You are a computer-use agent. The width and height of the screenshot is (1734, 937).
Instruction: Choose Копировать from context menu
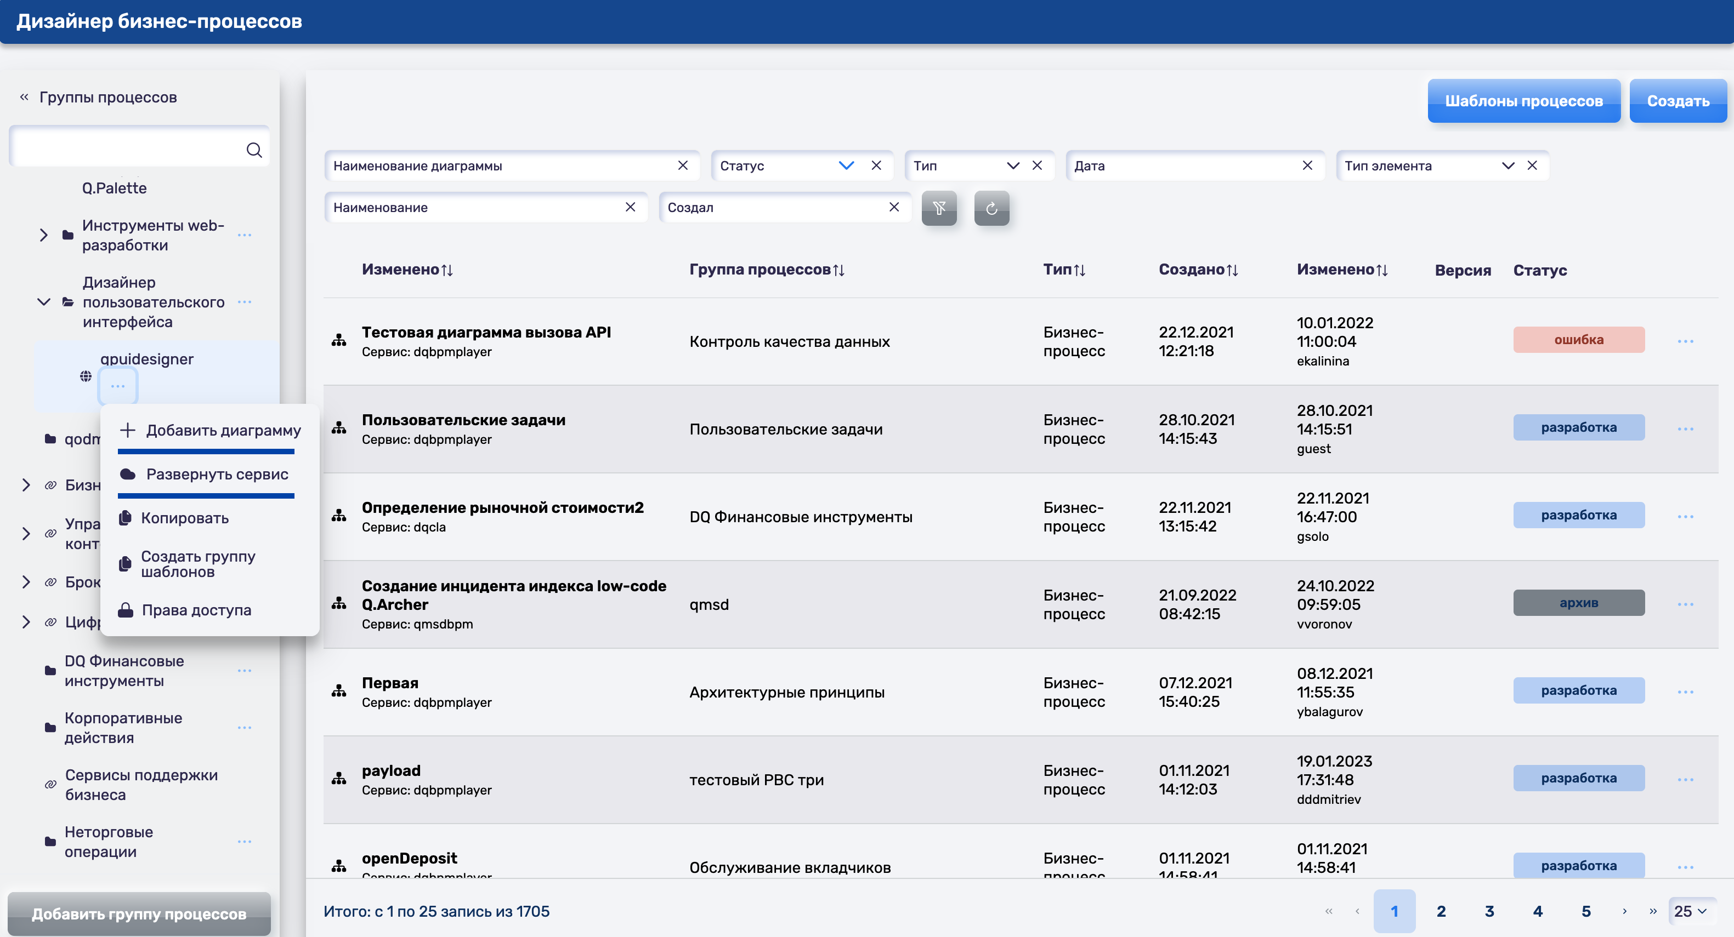point(174,518)
